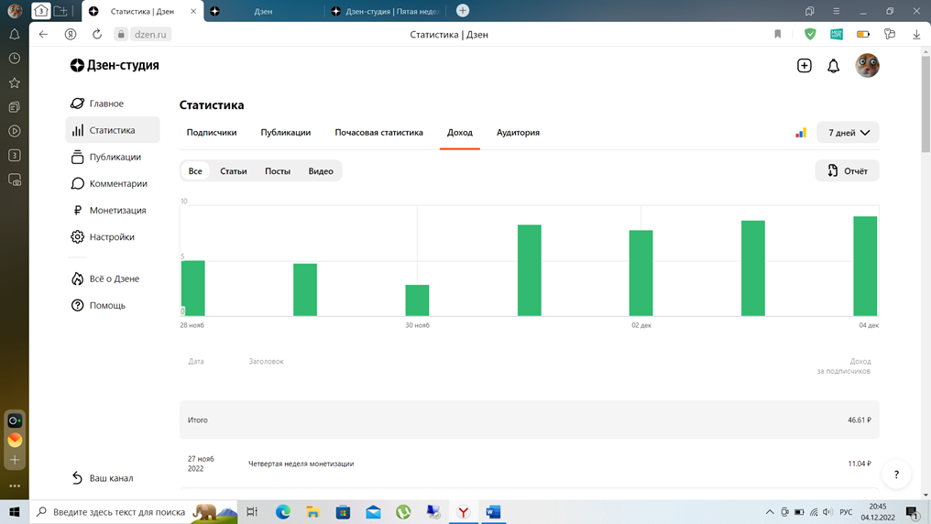Screen dimensions: 931x524
Task: Select the Доход tab
Action: (460, 132)
